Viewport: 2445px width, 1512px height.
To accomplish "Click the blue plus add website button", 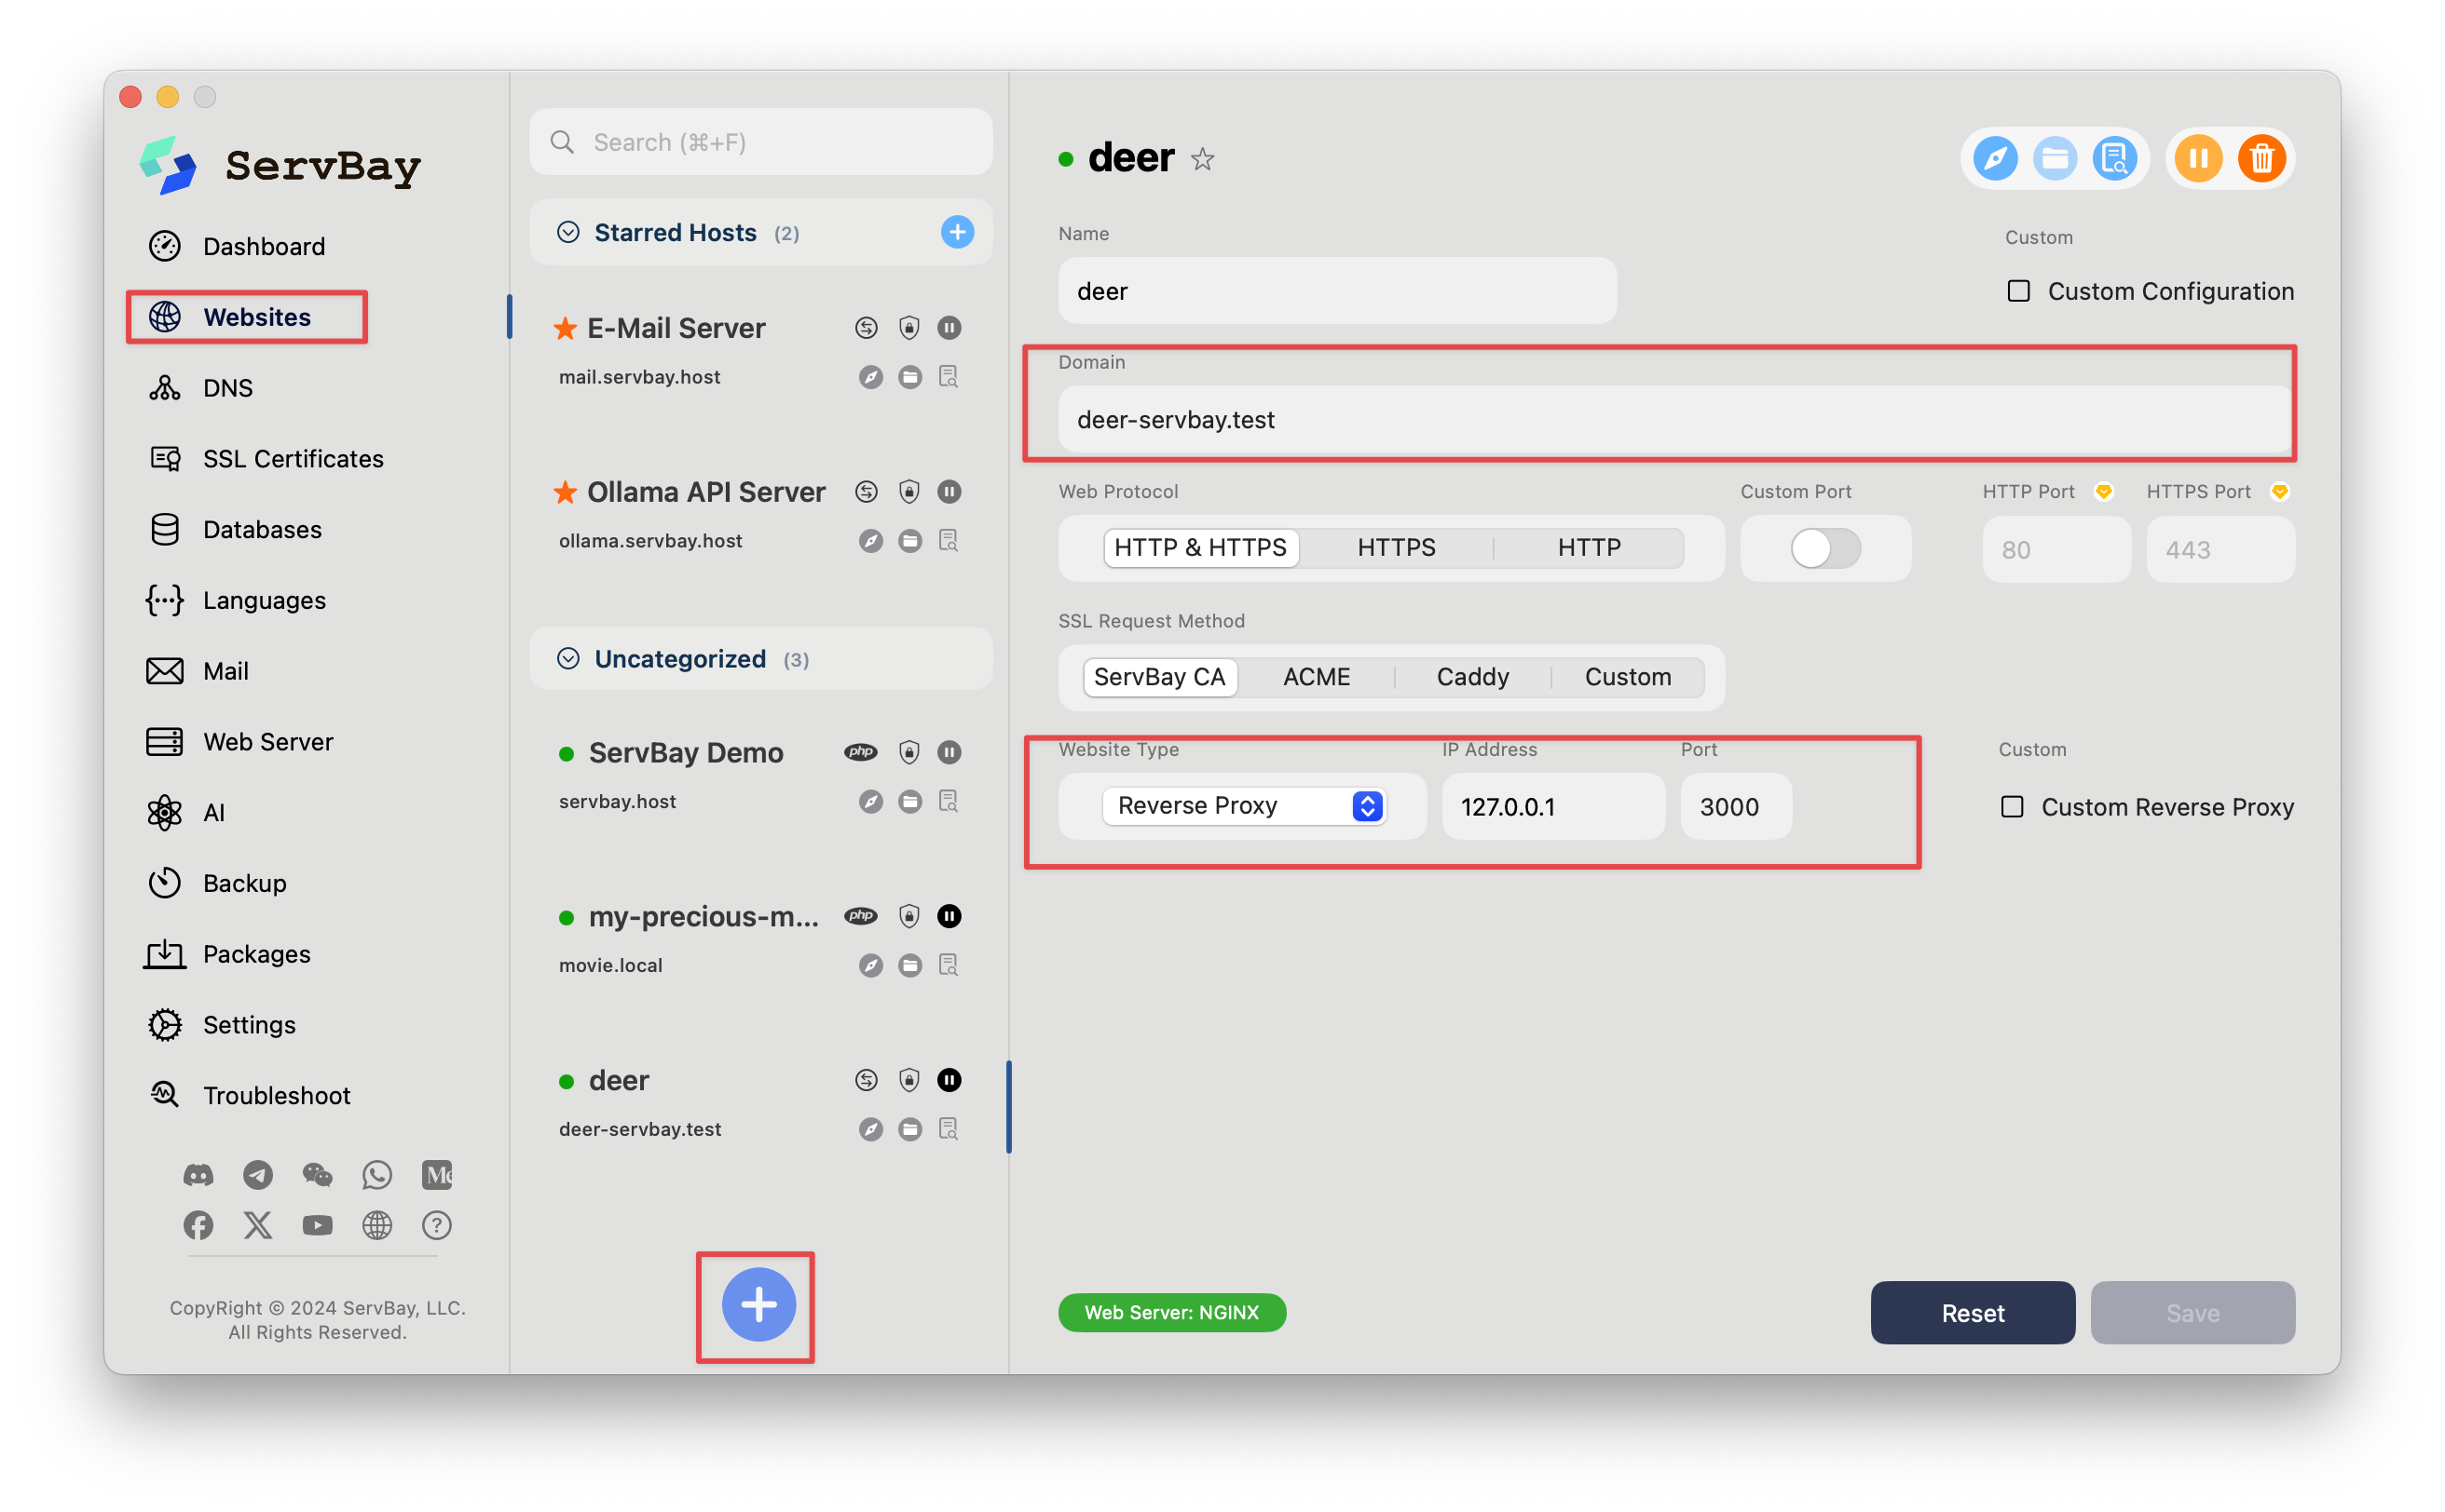I will click(x=758, y=1304).
